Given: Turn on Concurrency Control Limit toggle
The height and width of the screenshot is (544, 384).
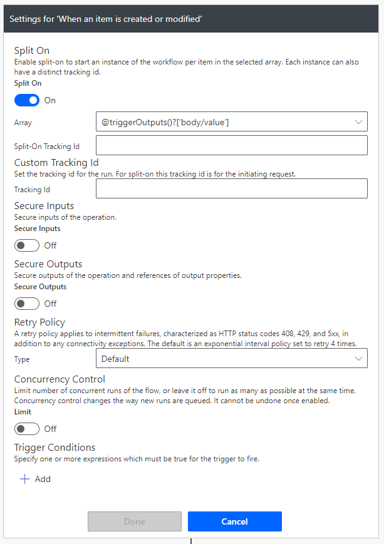Looking at the screenshot, I should click(x=27, y=429).
